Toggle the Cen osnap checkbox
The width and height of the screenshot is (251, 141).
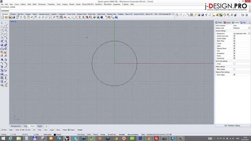coord(26,130)
